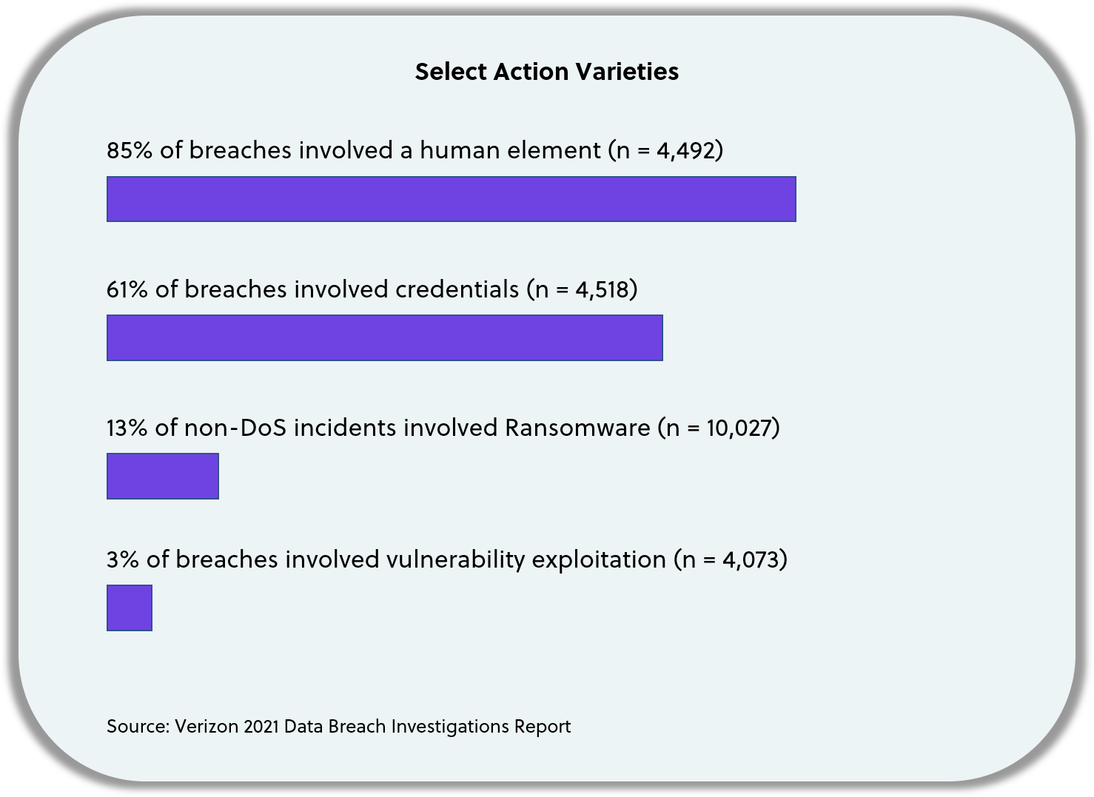Click the words "human element" in first label
The height and width of the screenshot is (797, 1094).
click(510, 150)
